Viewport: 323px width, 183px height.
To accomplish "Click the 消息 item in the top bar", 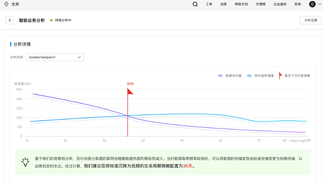I will click(x=223, y=4).
